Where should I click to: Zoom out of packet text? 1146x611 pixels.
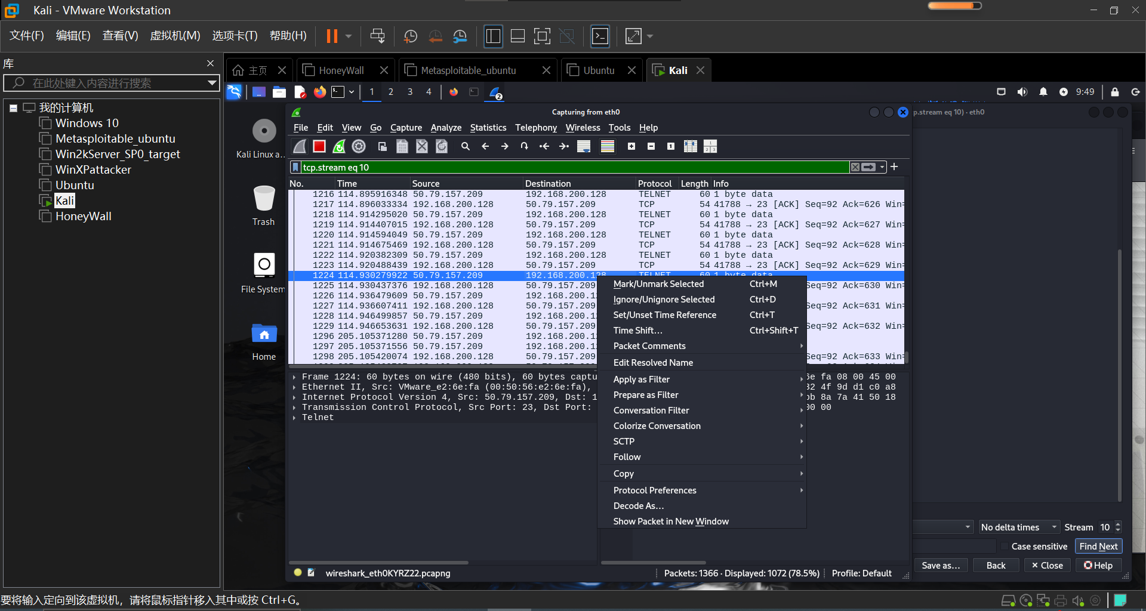[x=651, y=146]
